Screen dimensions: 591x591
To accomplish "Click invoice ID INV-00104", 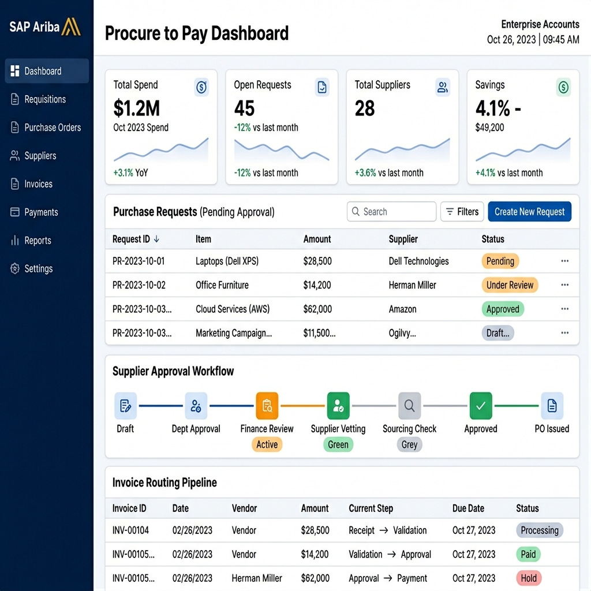I will [x=130, y=530].
